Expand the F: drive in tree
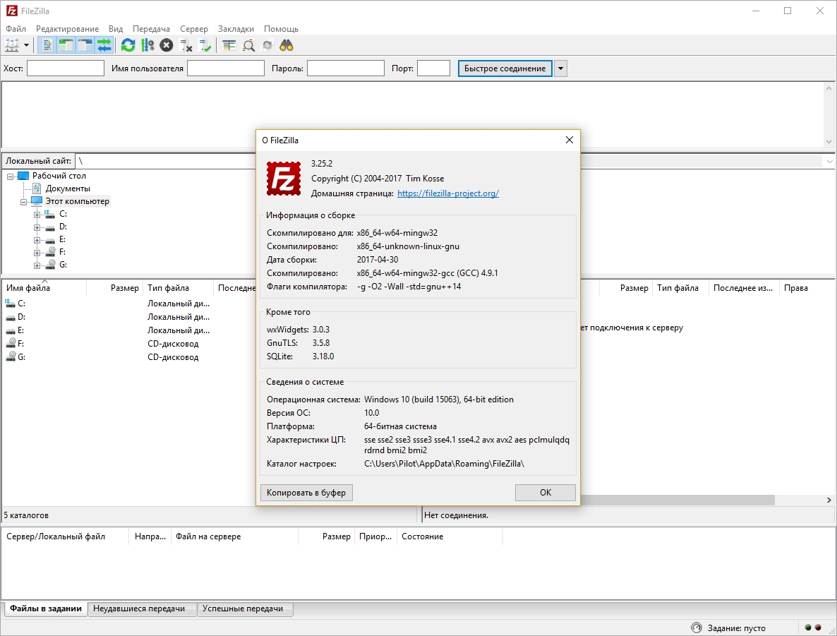837x636 pixels. [x=37, y=253]
